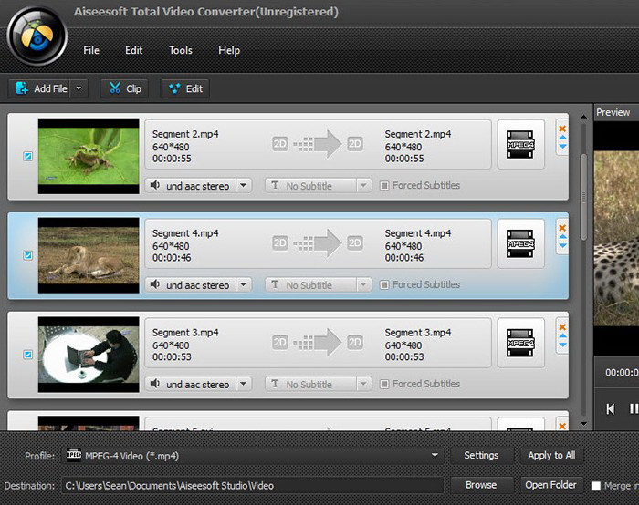639x505 pixels.
Task: Move Segment 4.mp4 up with arrow
Action: tap(563, 237)
